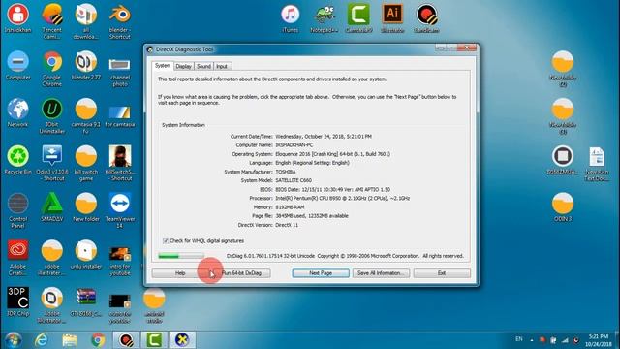This screenshot has height=349, width=620.
Task: Click the Next Page button
Action: [x=321, y=273]
